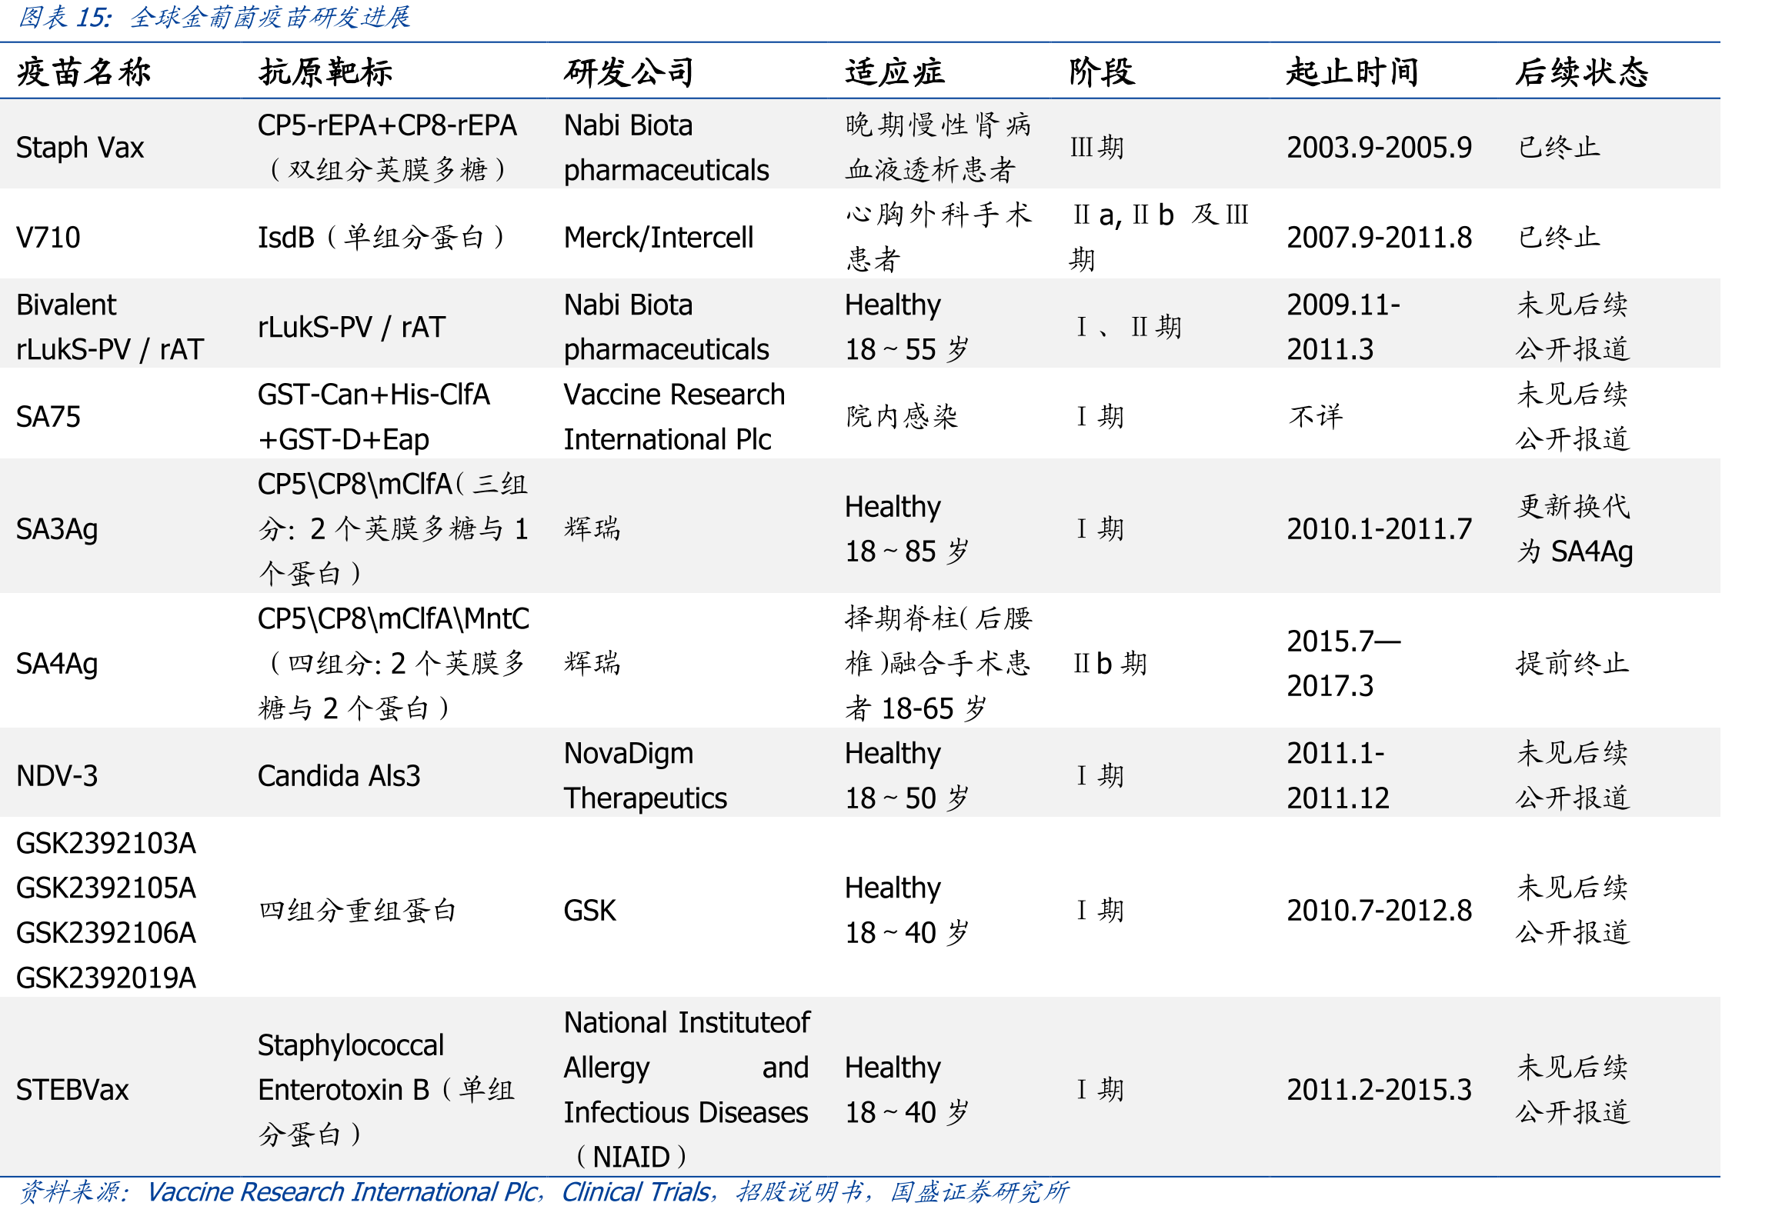Select the 研发公司 column header
This screenshot has width=1782, height=1216.
point(629,72)
